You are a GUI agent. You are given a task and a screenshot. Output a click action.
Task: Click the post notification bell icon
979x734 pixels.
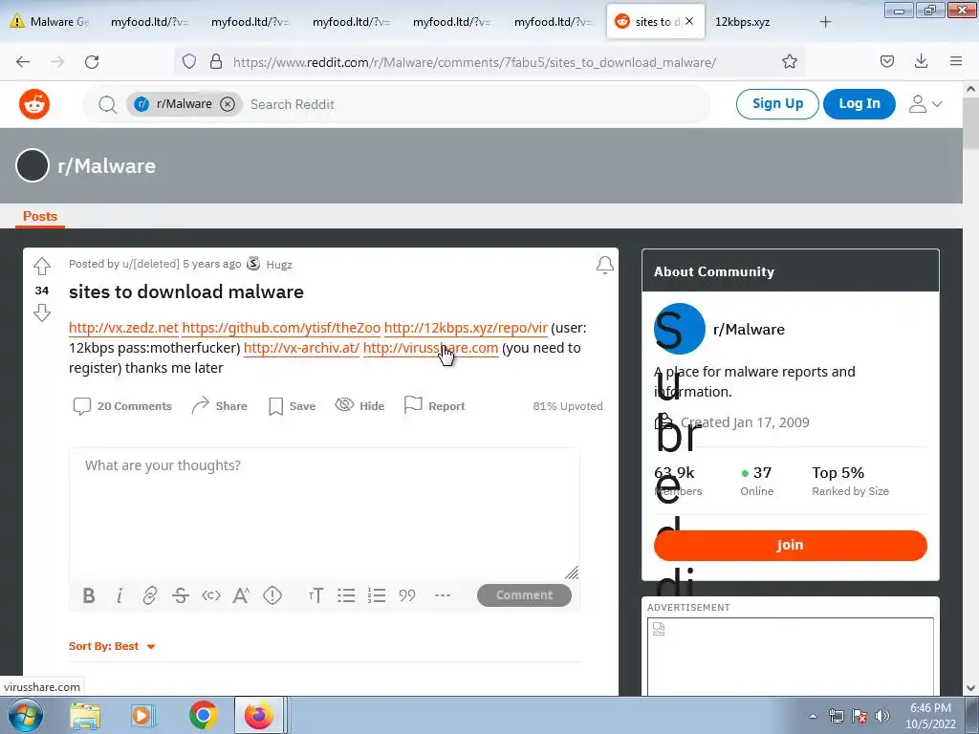tap(604, 266)
